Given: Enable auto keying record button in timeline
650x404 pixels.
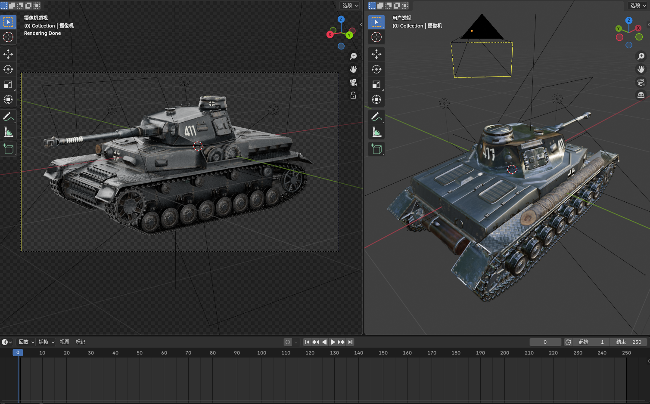Looking at the screenshot, I should point(288,342).
